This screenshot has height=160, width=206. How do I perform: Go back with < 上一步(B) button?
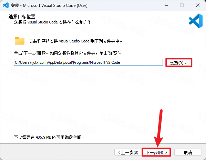click(128, 152)
